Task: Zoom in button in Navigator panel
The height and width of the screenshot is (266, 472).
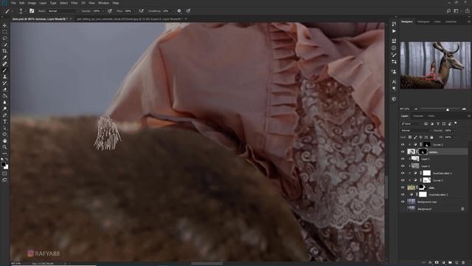Action: point(464,109)
